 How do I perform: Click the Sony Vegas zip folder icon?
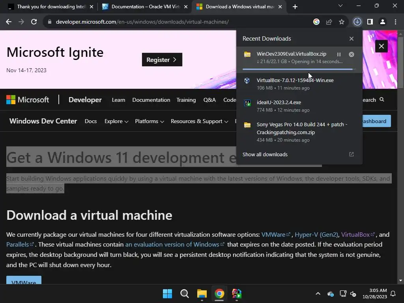tap(247, 125)
